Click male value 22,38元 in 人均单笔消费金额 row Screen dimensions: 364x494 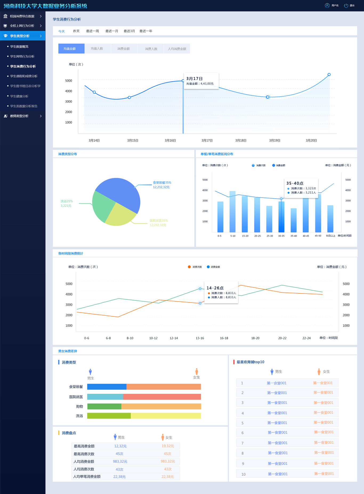(119, 477)
